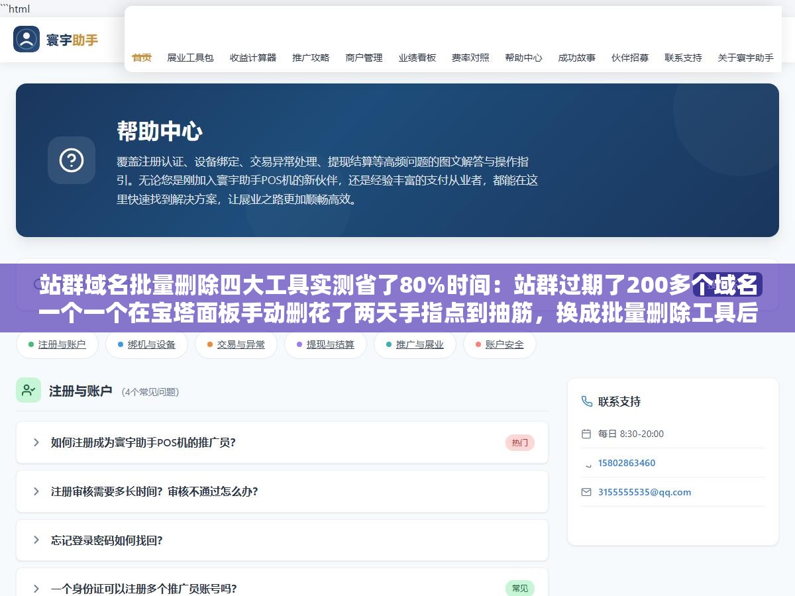
Task: Expand the question 忘记登录密码如何找回
Action: [x=282, y=540]
